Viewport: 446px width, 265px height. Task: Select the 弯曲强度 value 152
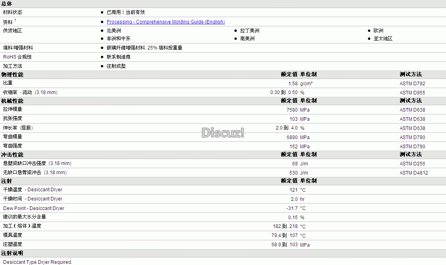[293, 146]
